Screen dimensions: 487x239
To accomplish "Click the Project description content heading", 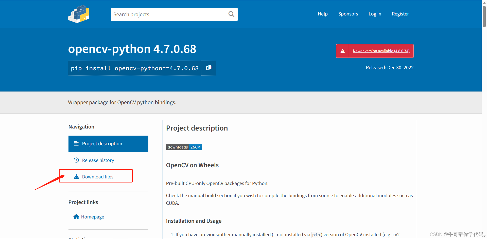I will coord(197,128).
